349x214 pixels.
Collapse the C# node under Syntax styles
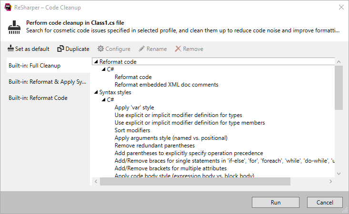(103, 100)
